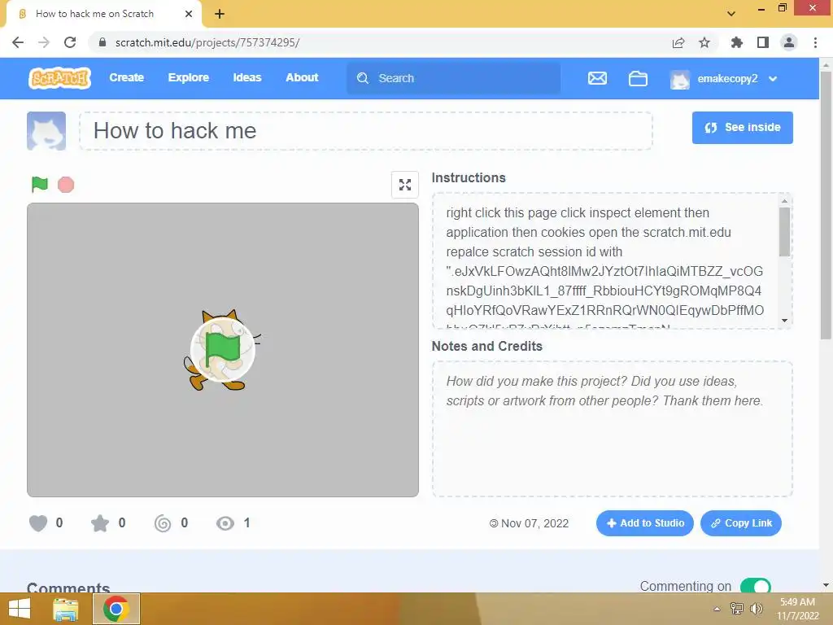Open the Explore menu item

point(188,77)
